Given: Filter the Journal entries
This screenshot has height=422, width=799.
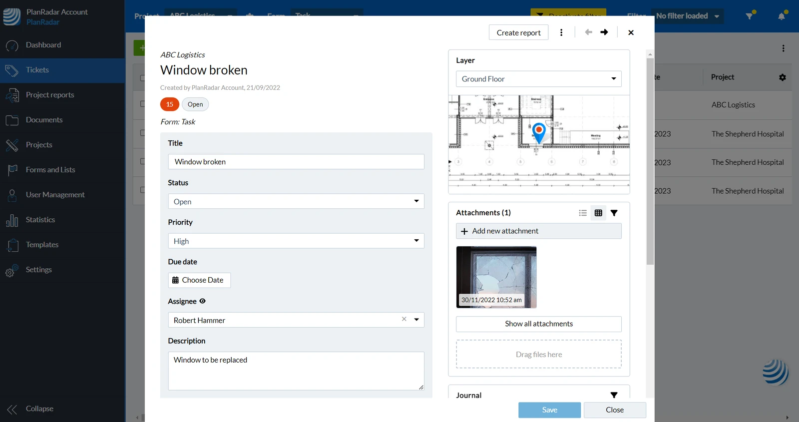Looking at the screenshot, I should [x=614, y=395].
